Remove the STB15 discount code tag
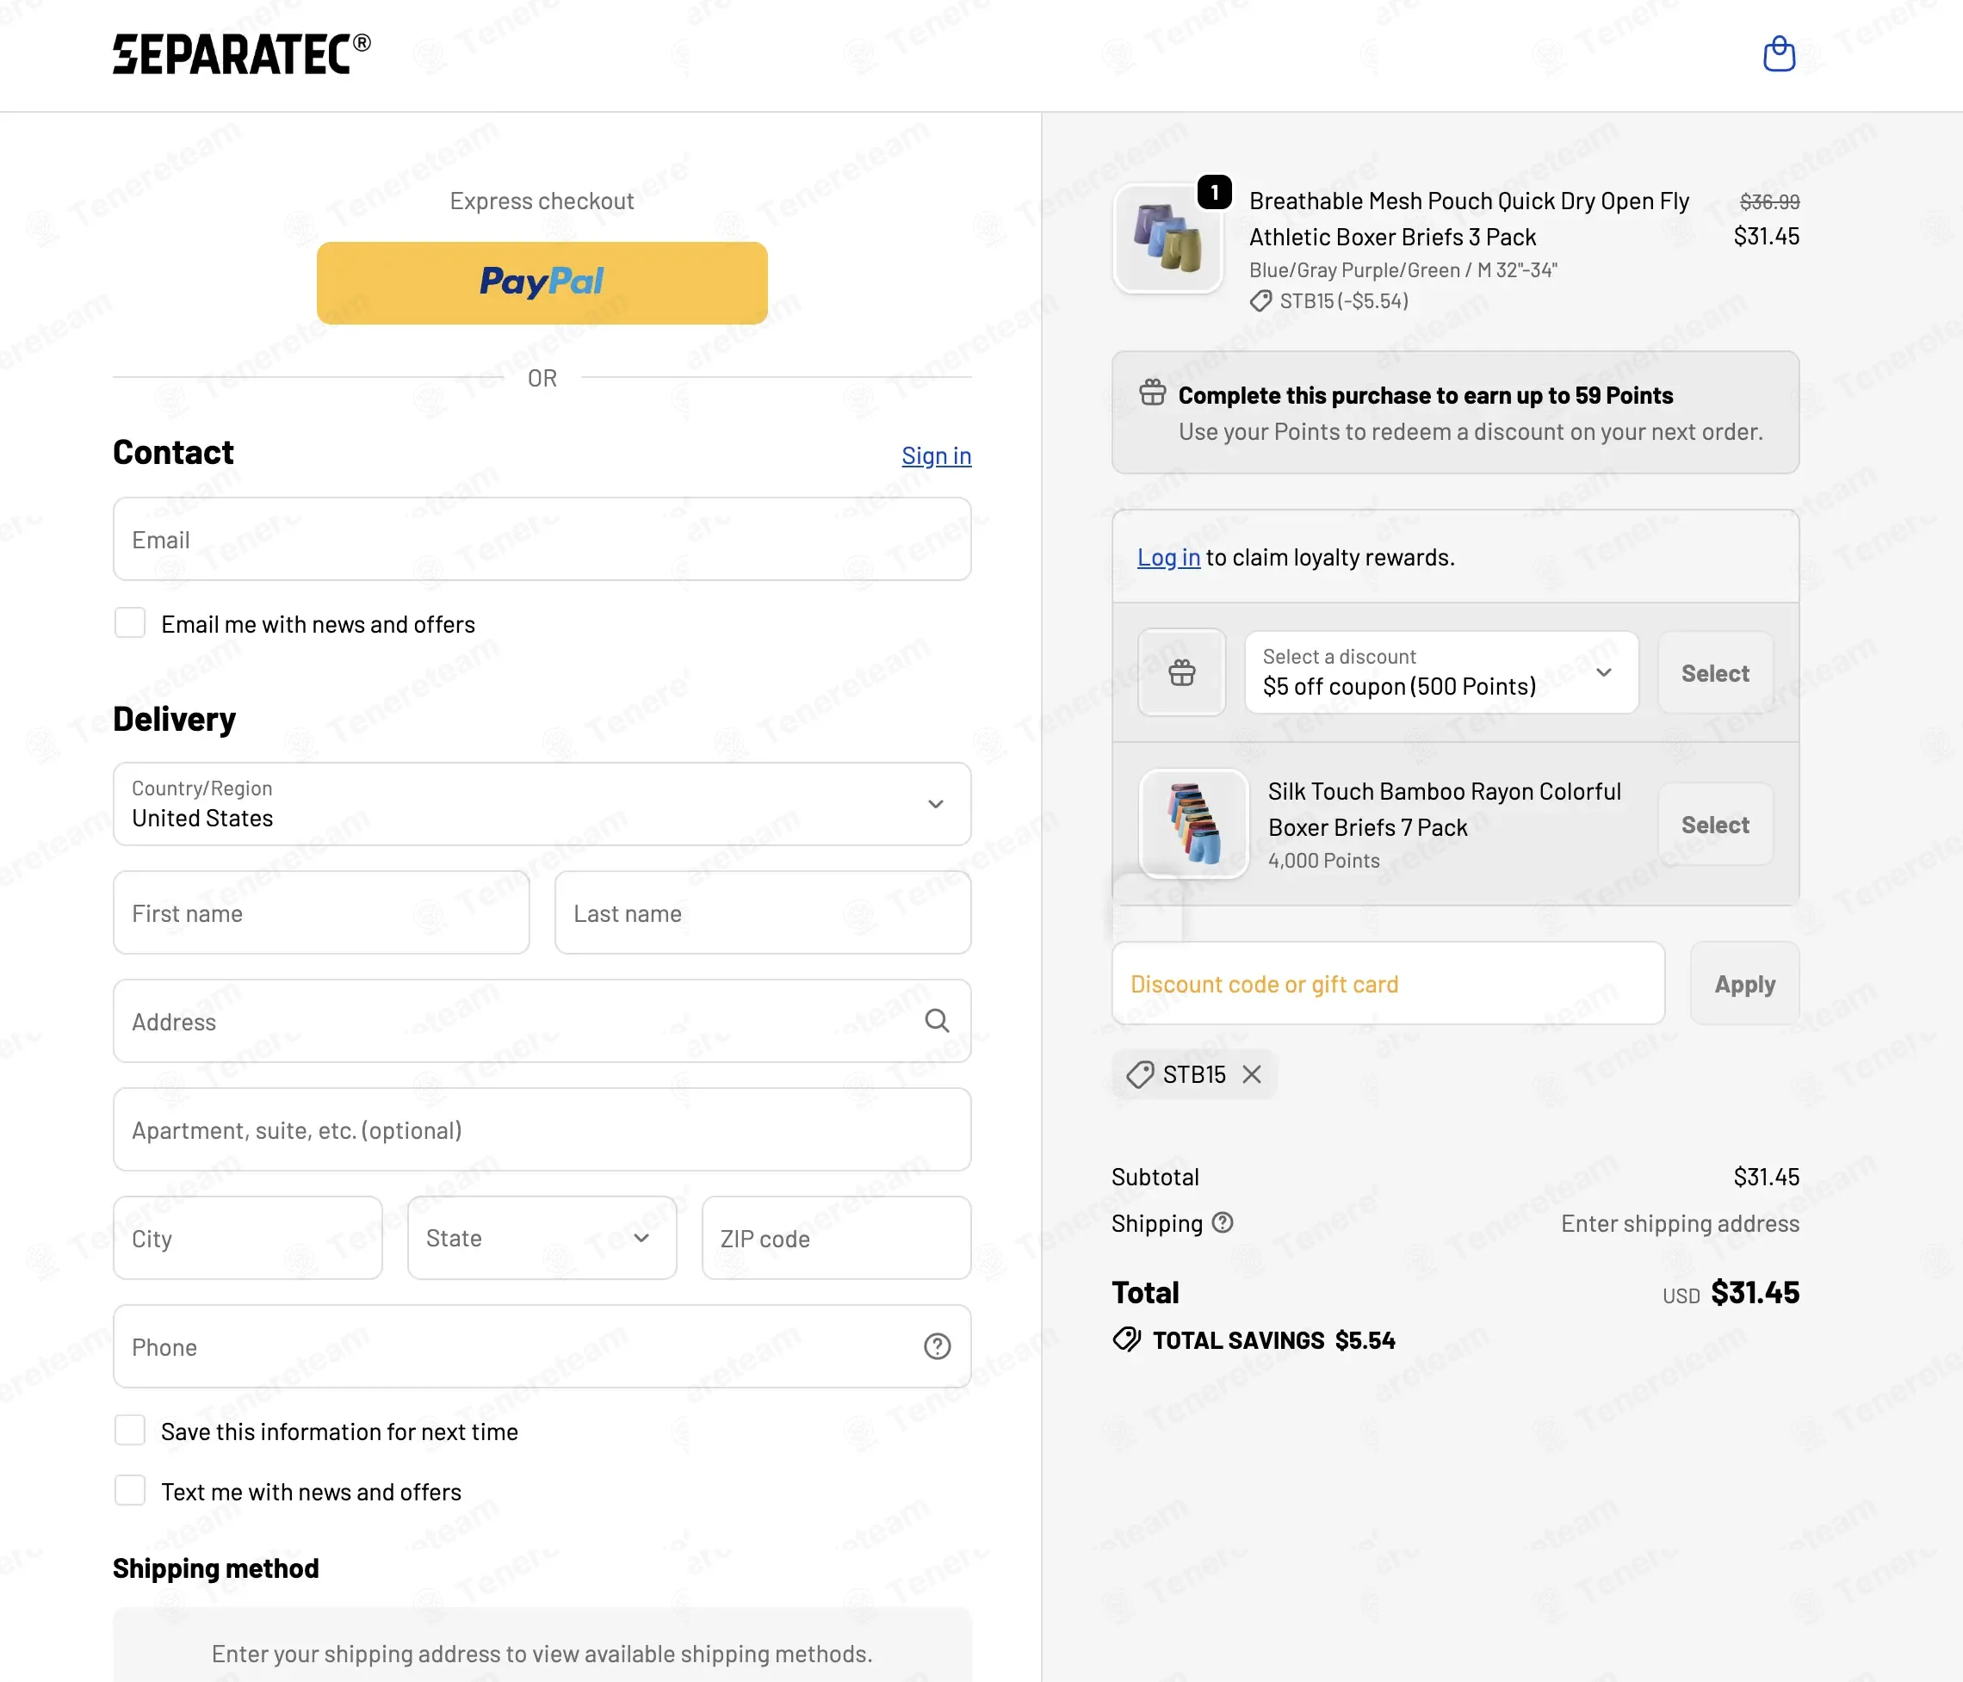Screen dimensions: 1963x1682 (x=1252, y=1074)
